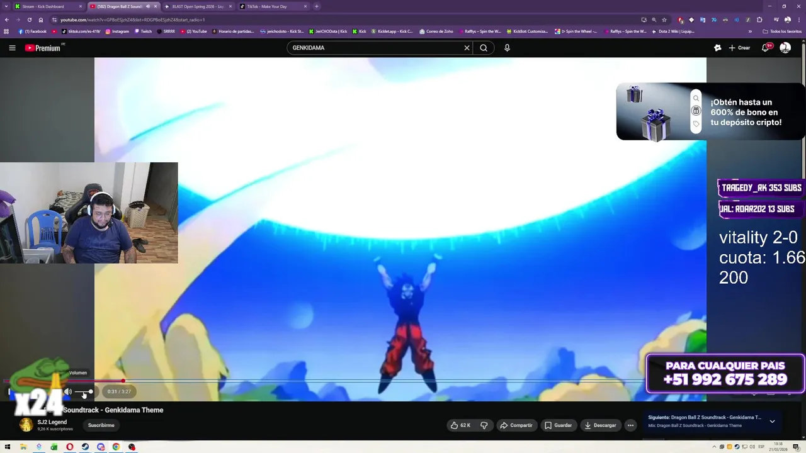The width and height of the screenshot is (806, 453).
Task: Click the search icon on ad widget
Action: coord(696,98)
